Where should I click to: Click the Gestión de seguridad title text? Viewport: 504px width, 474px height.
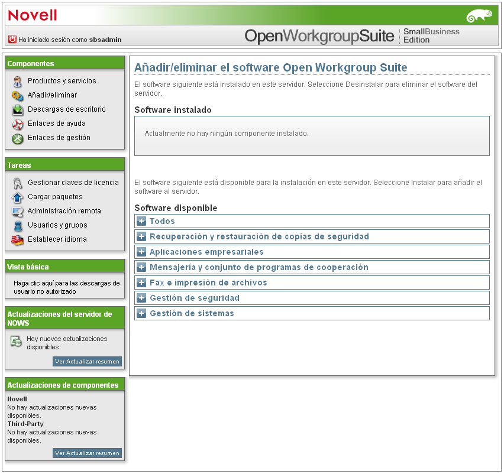click(195, 298)
